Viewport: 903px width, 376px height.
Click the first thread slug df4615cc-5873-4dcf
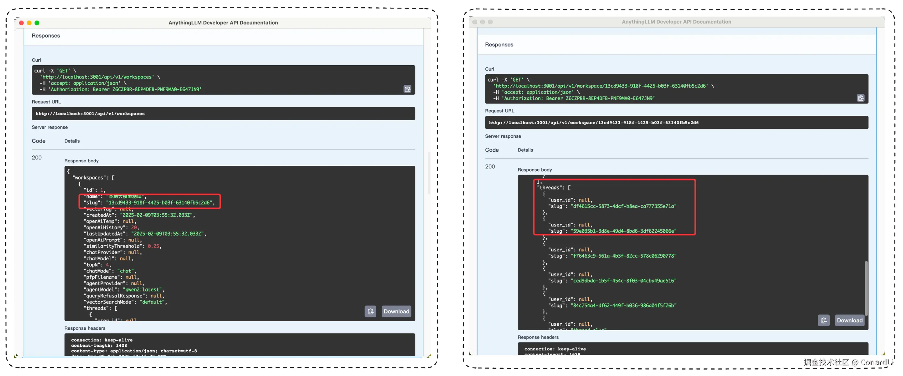pos(623,206)
